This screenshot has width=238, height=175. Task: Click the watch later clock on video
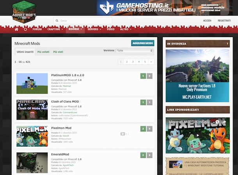click(217, 122)
